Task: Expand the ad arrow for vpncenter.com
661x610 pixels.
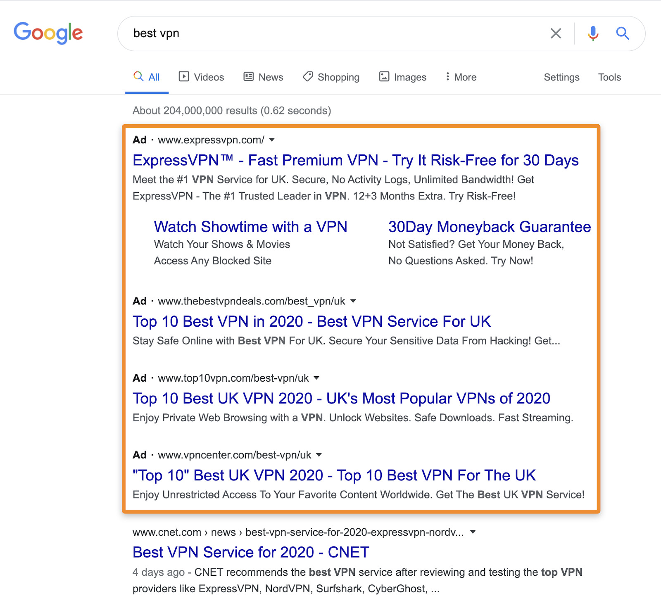Action: (319, 455)
